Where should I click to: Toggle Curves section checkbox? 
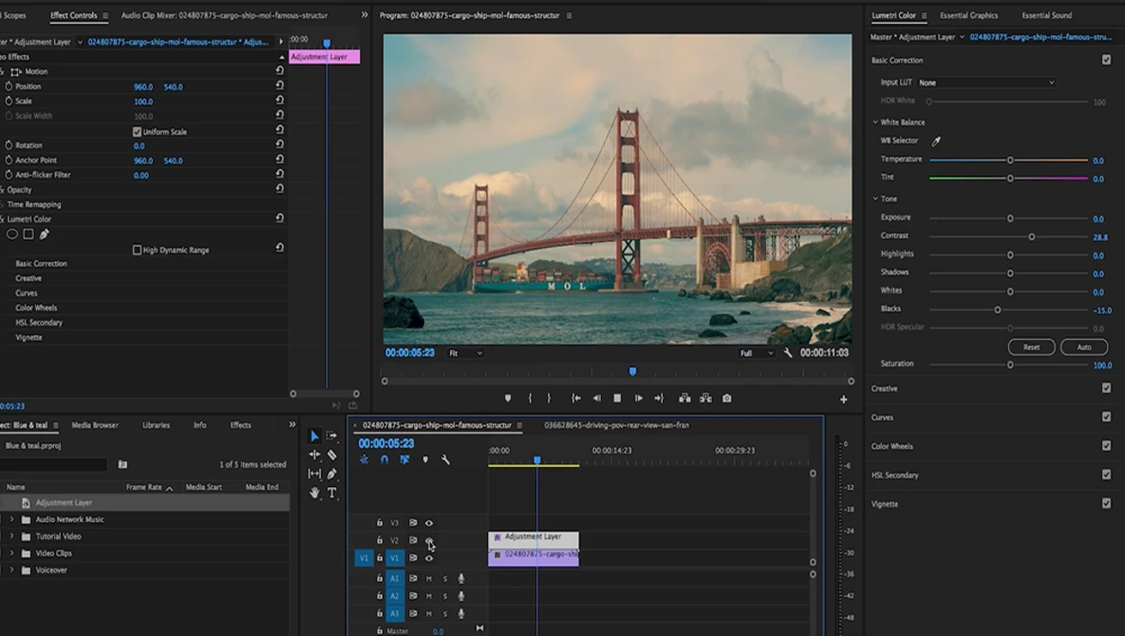(x=1106, y=417)
